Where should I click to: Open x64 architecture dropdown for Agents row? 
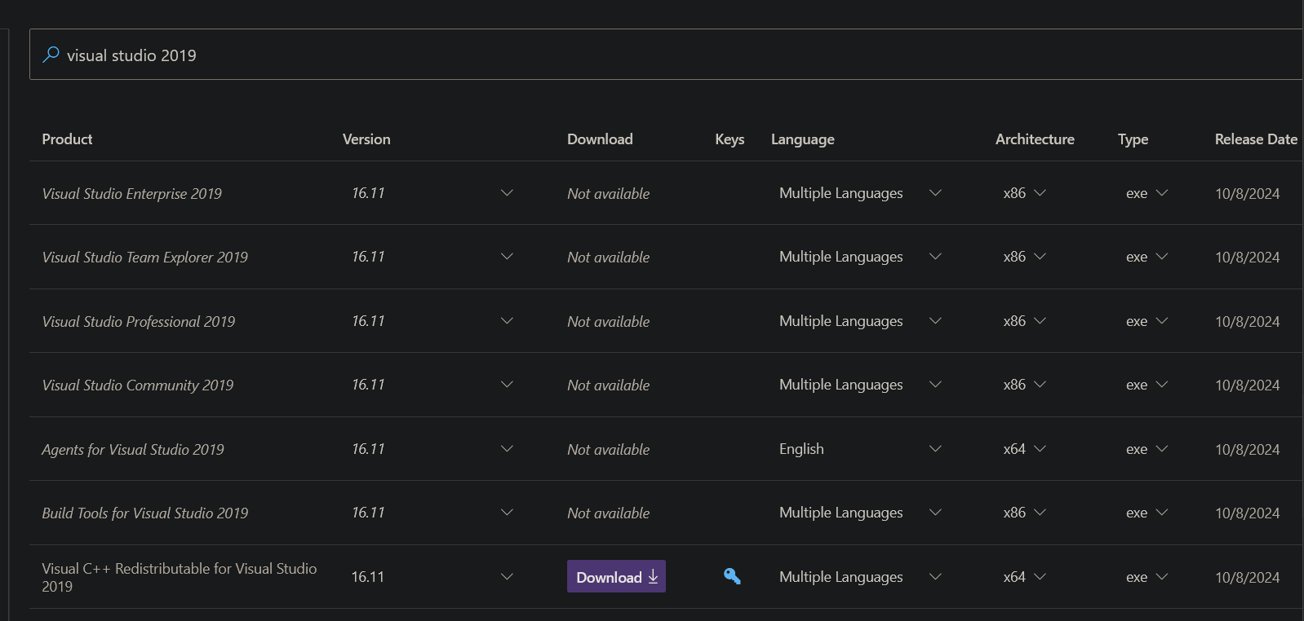(1025, 449)
